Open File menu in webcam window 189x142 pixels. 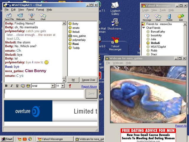(108, 63)
